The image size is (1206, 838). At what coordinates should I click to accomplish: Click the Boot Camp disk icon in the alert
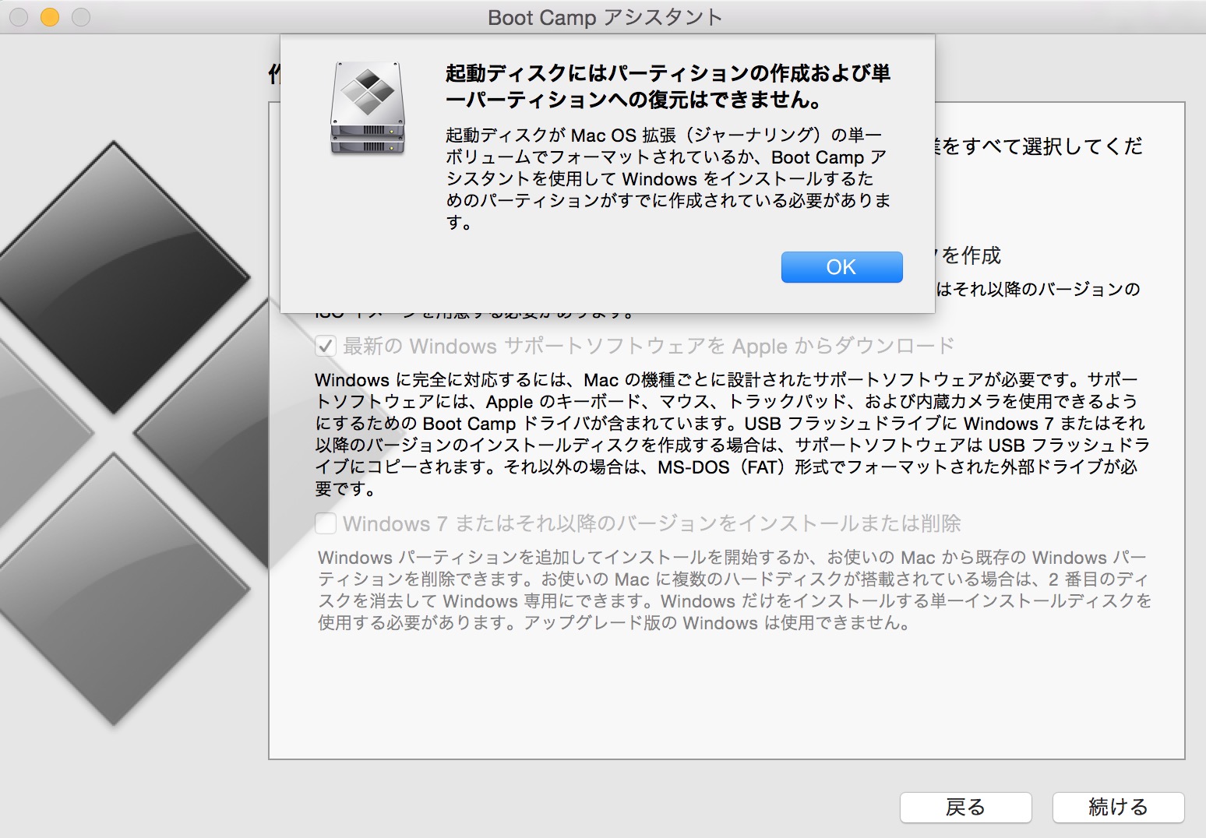[368, 108]
